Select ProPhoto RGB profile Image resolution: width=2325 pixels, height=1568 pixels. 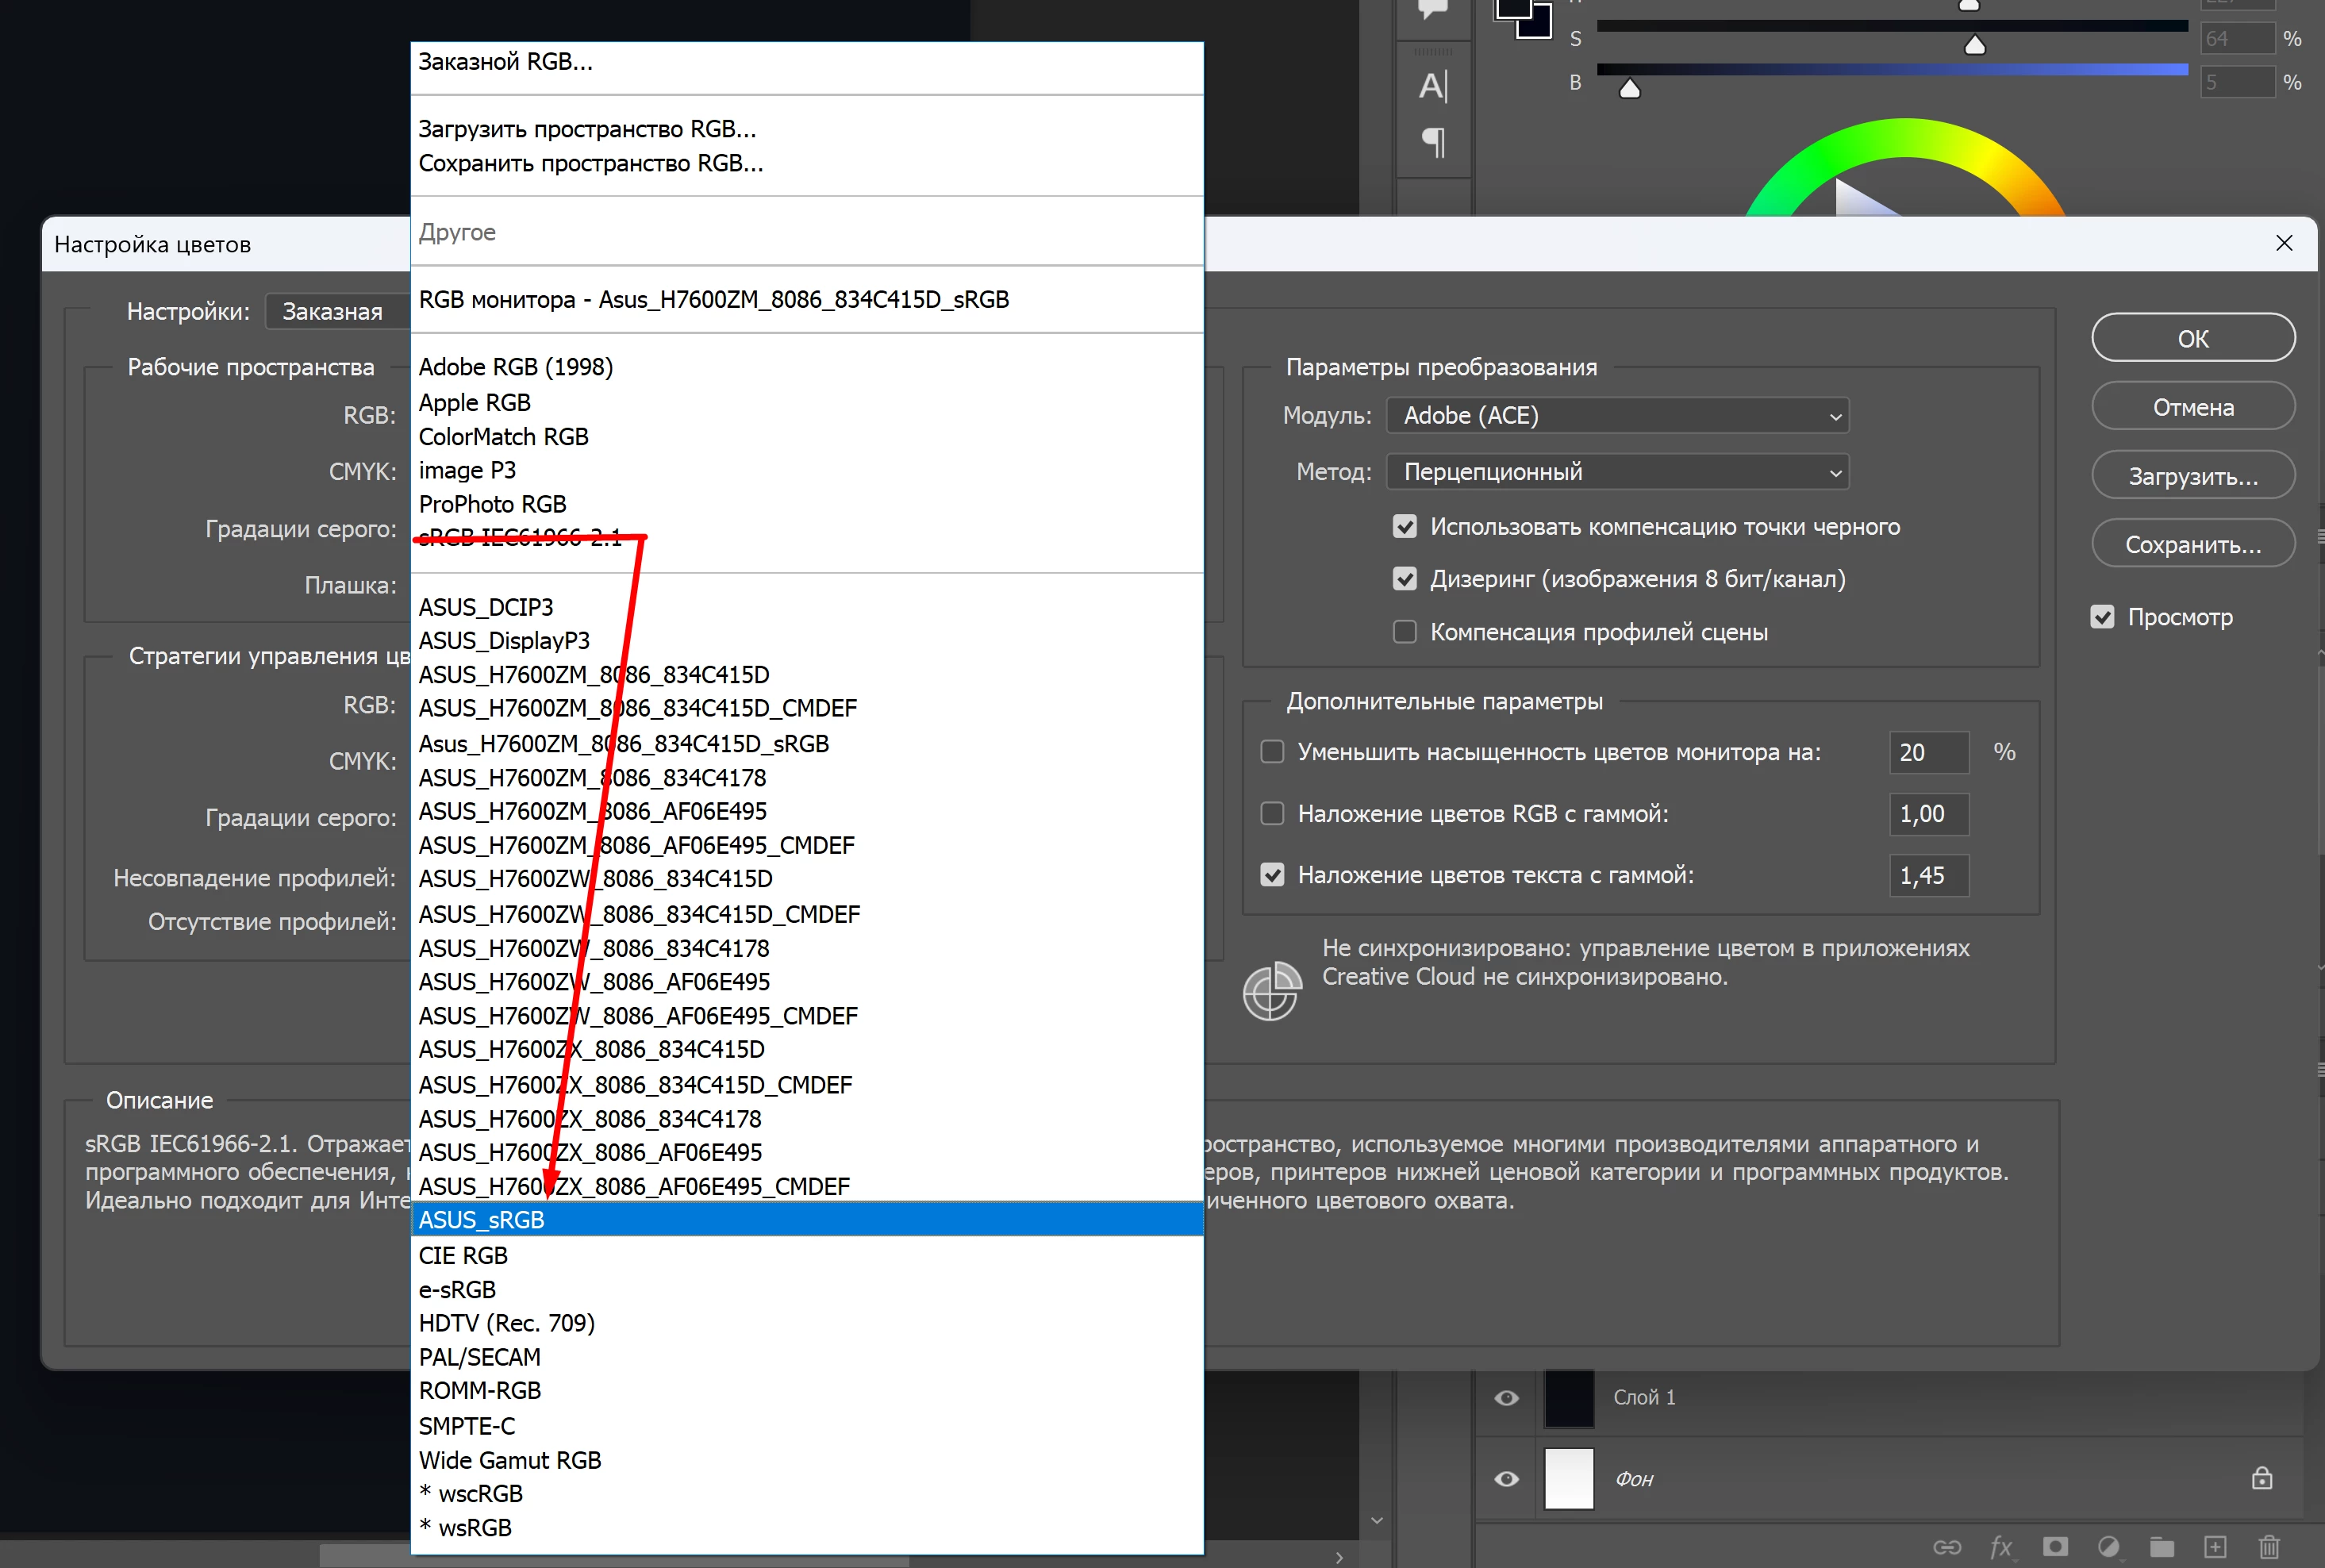[x=806, y=504]
